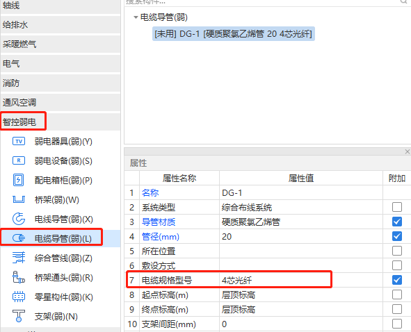
Task: Collapse the 电缆导管(弱) tree node
Action: (x=136, y=17)
